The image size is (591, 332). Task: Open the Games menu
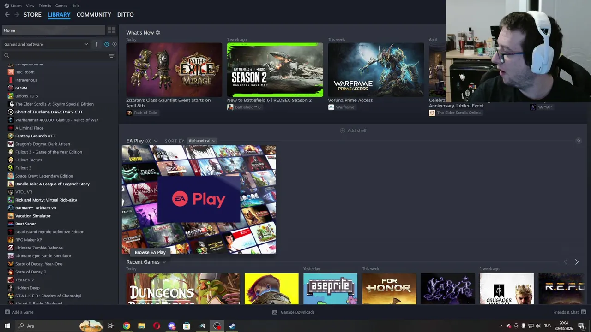click(61, 6)
